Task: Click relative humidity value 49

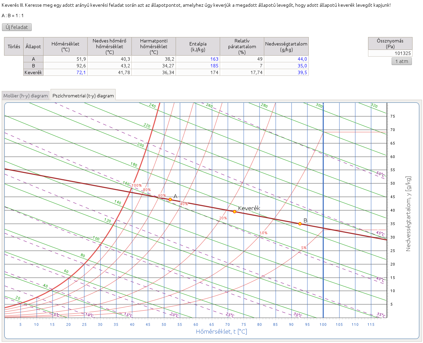Action: (x=242, y=59)
